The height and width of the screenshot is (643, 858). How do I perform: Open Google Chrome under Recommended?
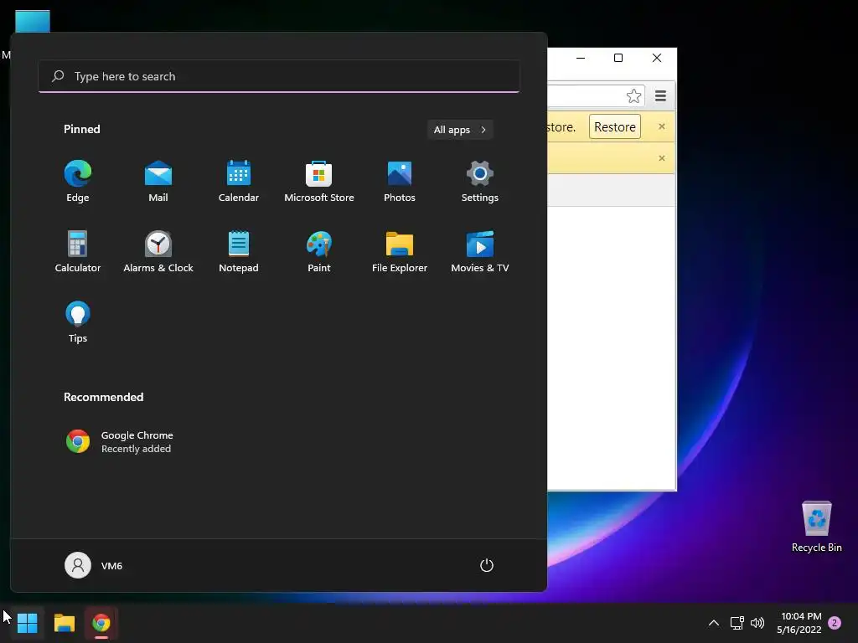pos(121,441)
